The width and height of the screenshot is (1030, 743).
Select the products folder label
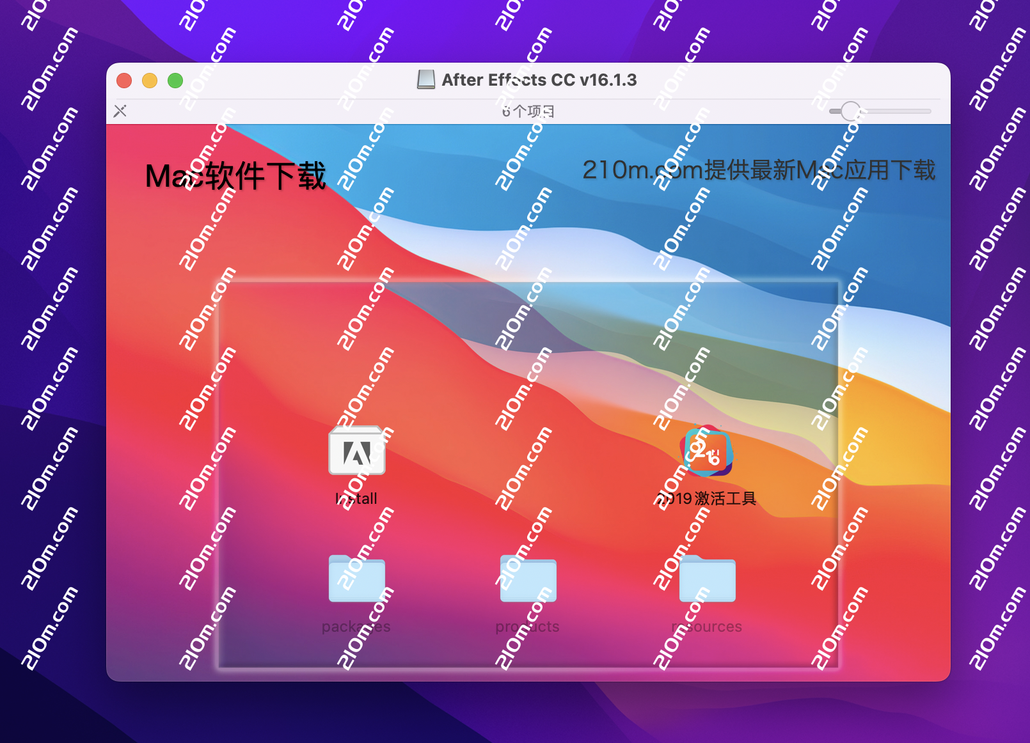[528, 627]
